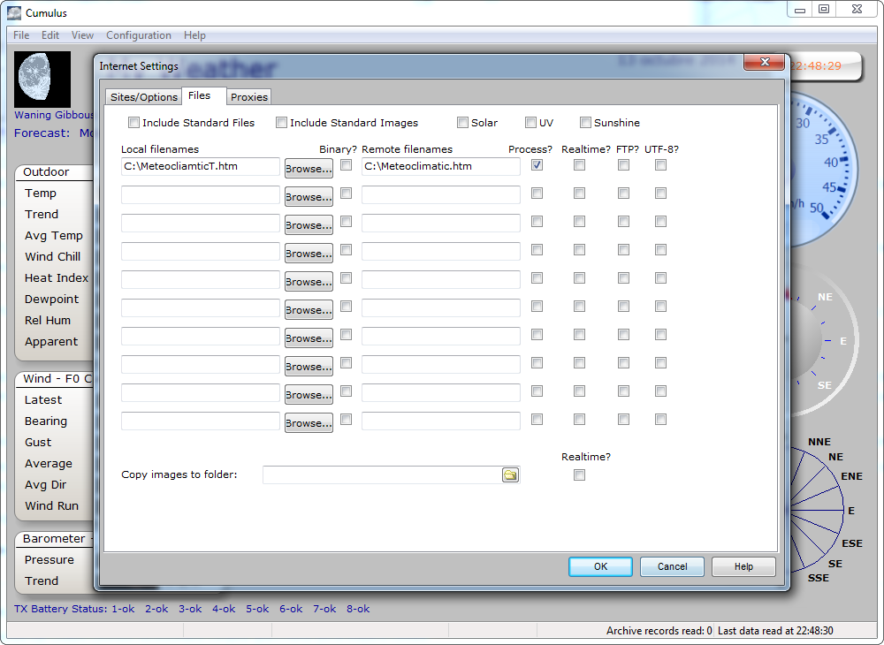
Task: Toggle the Sunshine checkbox
Action: (x=585, y=123)
